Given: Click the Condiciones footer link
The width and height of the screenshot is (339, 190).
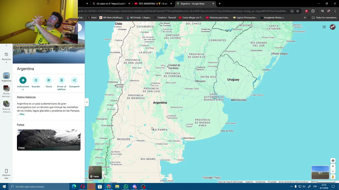Looking at the screenshot, I should pyautogui.click(x=260, y=182).
